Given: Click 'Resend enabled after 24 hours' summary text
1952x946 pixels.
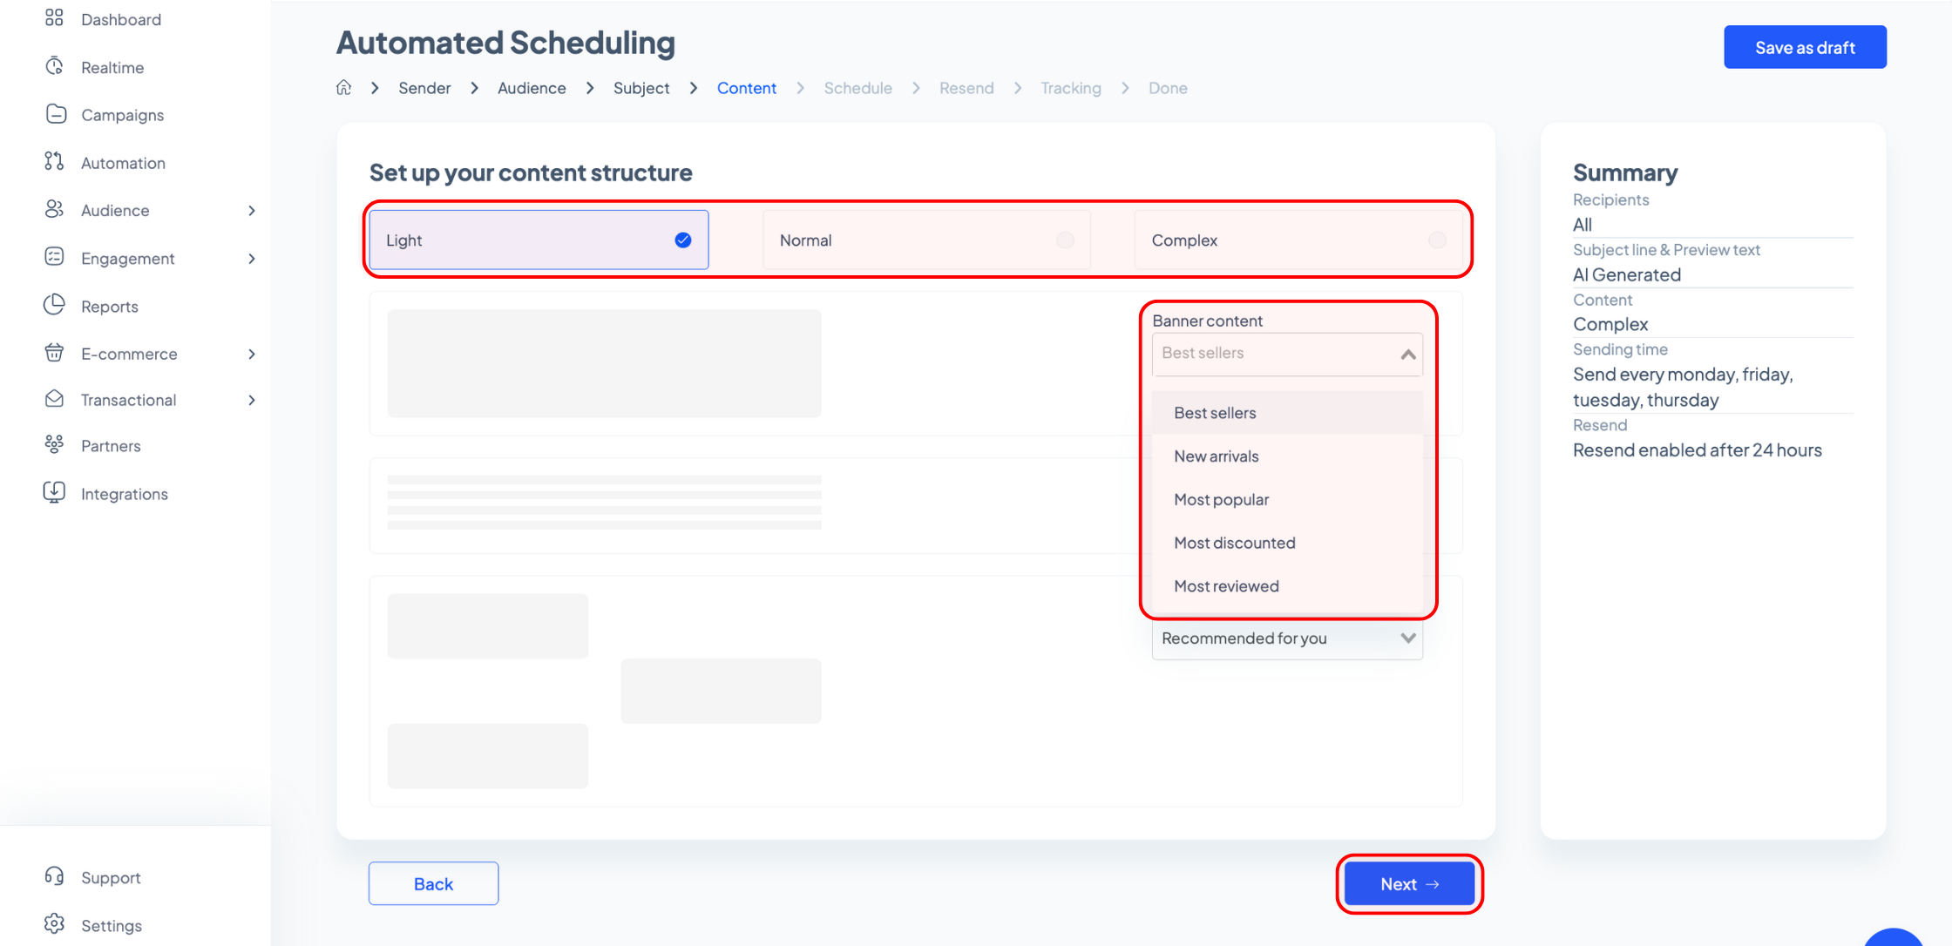Looking at the screenshot, I should pyautogui.click(x=1698, y=449).
